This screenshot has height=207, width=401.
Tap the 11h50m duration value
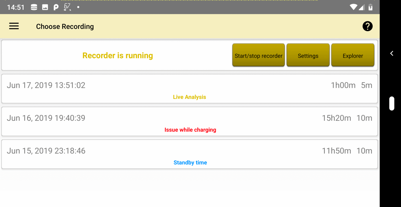click(337, 151)
